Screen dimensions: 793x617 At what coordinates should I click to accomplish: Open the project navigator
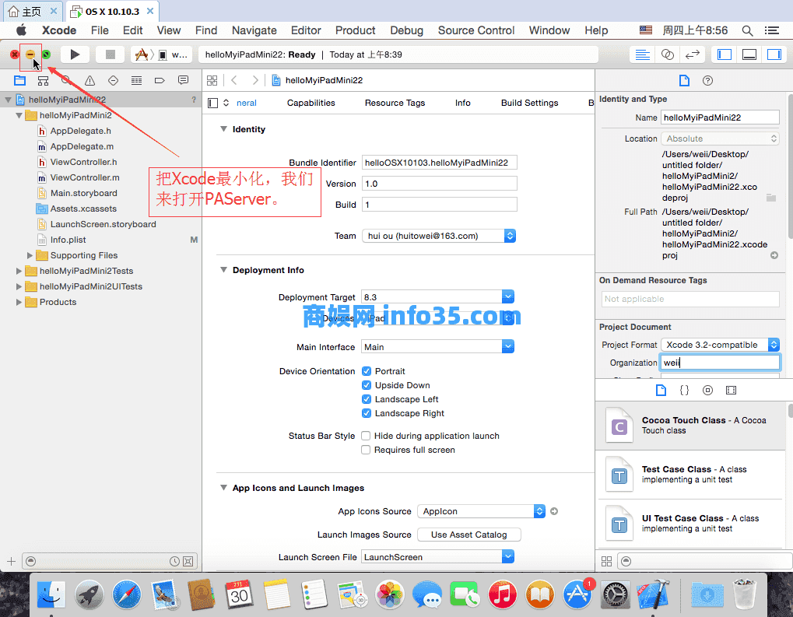19,80
